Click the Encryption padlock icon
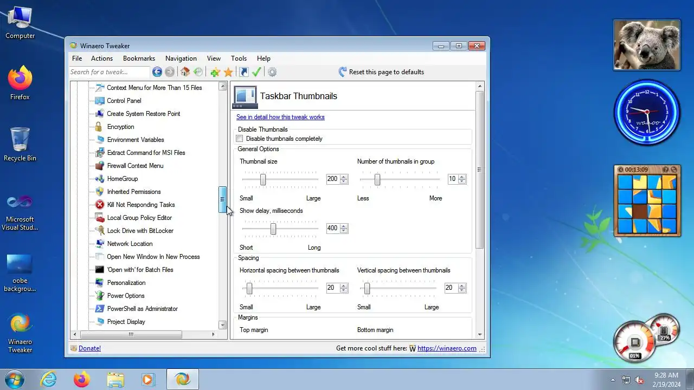The height and width of the screenshot is (390, 694). pyautogui.click(x=99, y=127)
